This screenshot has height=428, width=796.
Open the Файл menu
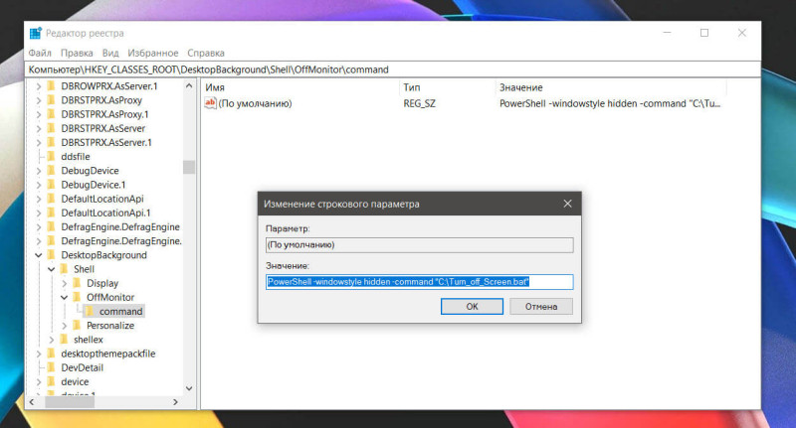40,53
